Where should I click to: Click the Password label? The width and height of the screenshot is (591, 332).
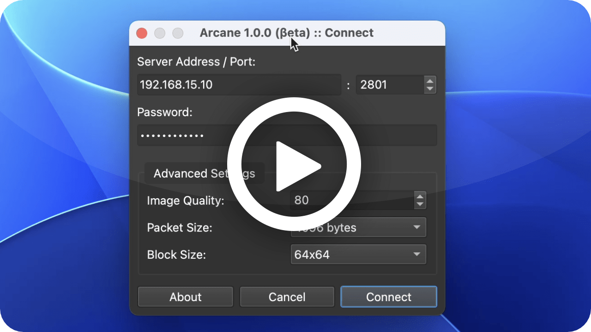tap(165, 112)
